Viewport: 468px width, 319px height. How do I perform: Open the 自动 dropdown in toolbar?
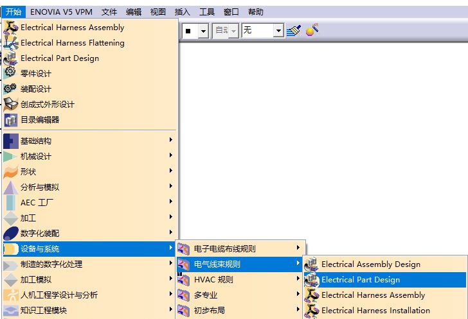click(234, 31)
